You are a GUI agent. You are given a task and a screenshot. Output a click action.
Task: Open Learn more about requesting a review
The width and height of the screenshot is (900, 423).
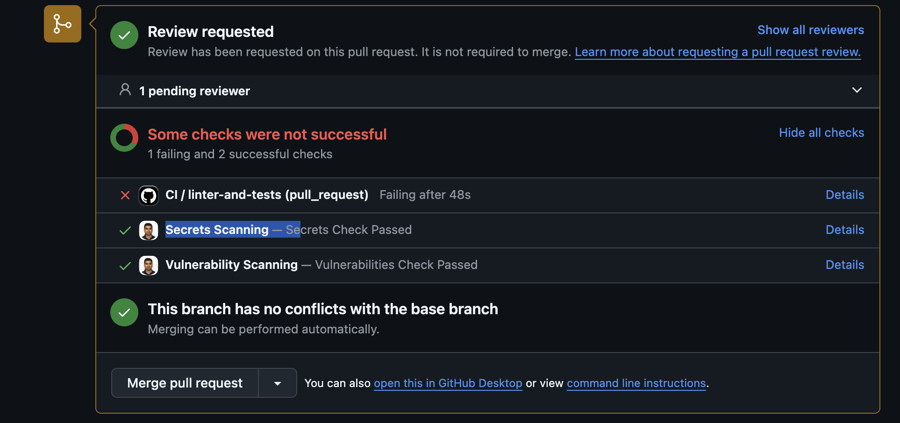(x=718, y=52)
